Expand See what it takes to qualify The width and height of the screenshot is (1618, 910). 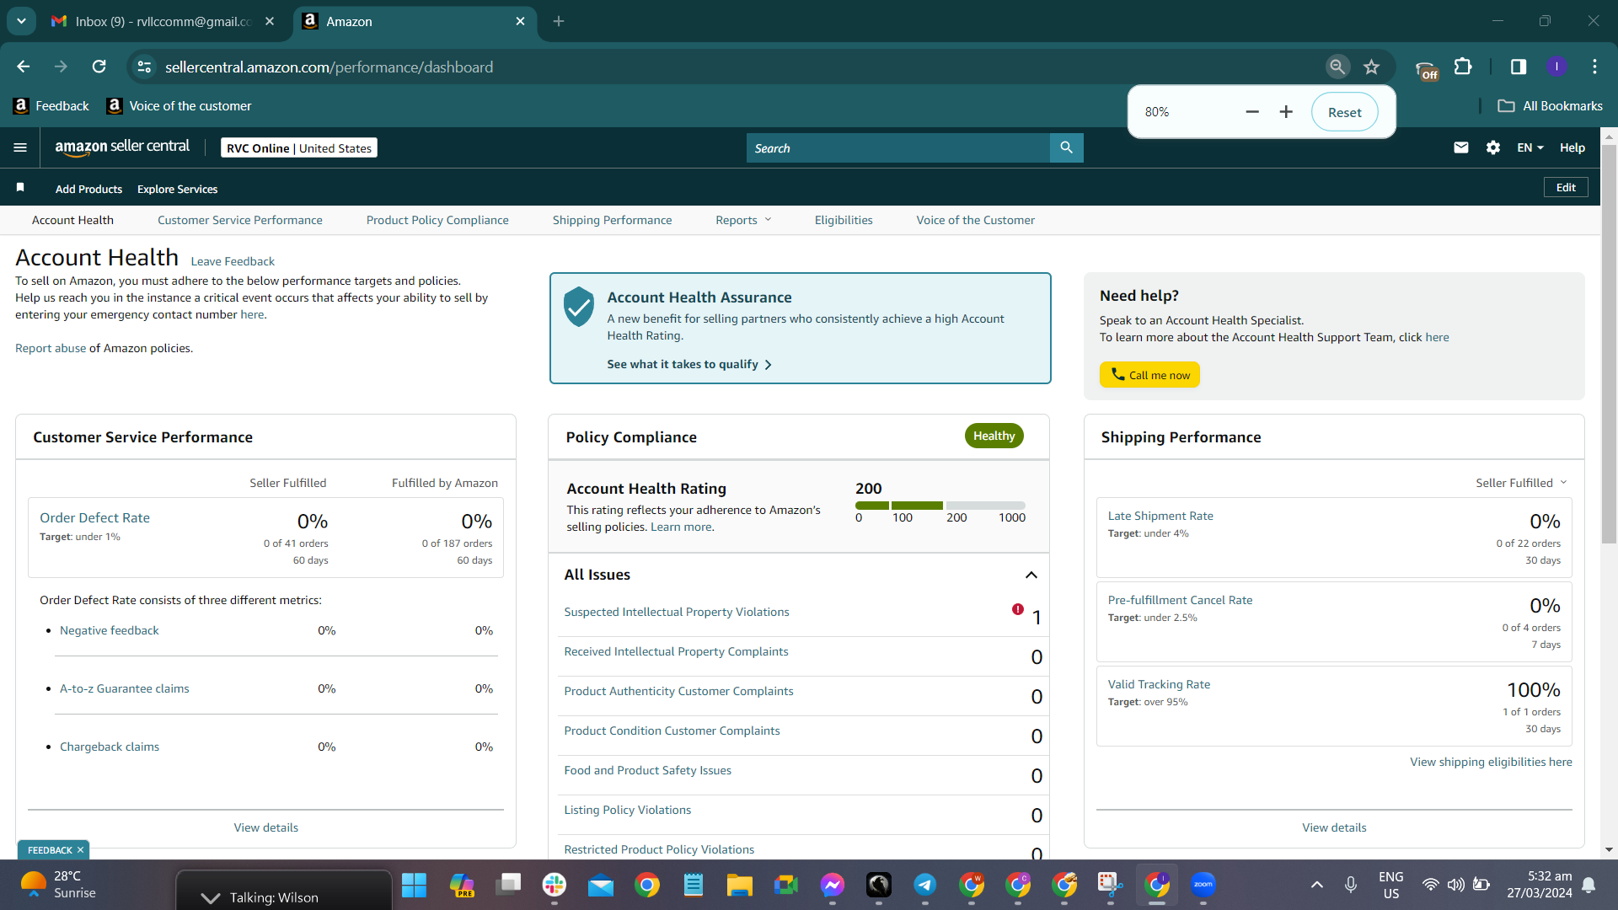[x=689, y=364]
